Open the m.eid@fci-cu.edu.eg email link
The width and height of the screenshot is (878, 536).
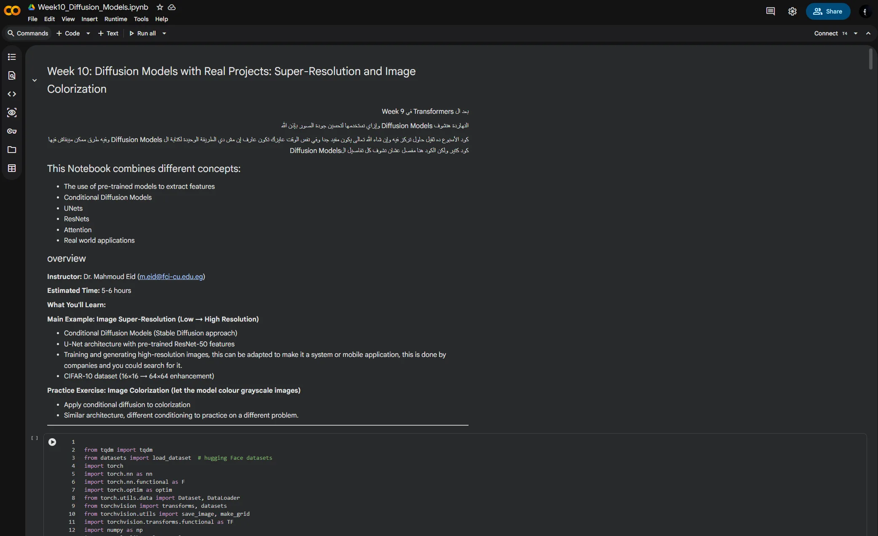click(171, 276)
